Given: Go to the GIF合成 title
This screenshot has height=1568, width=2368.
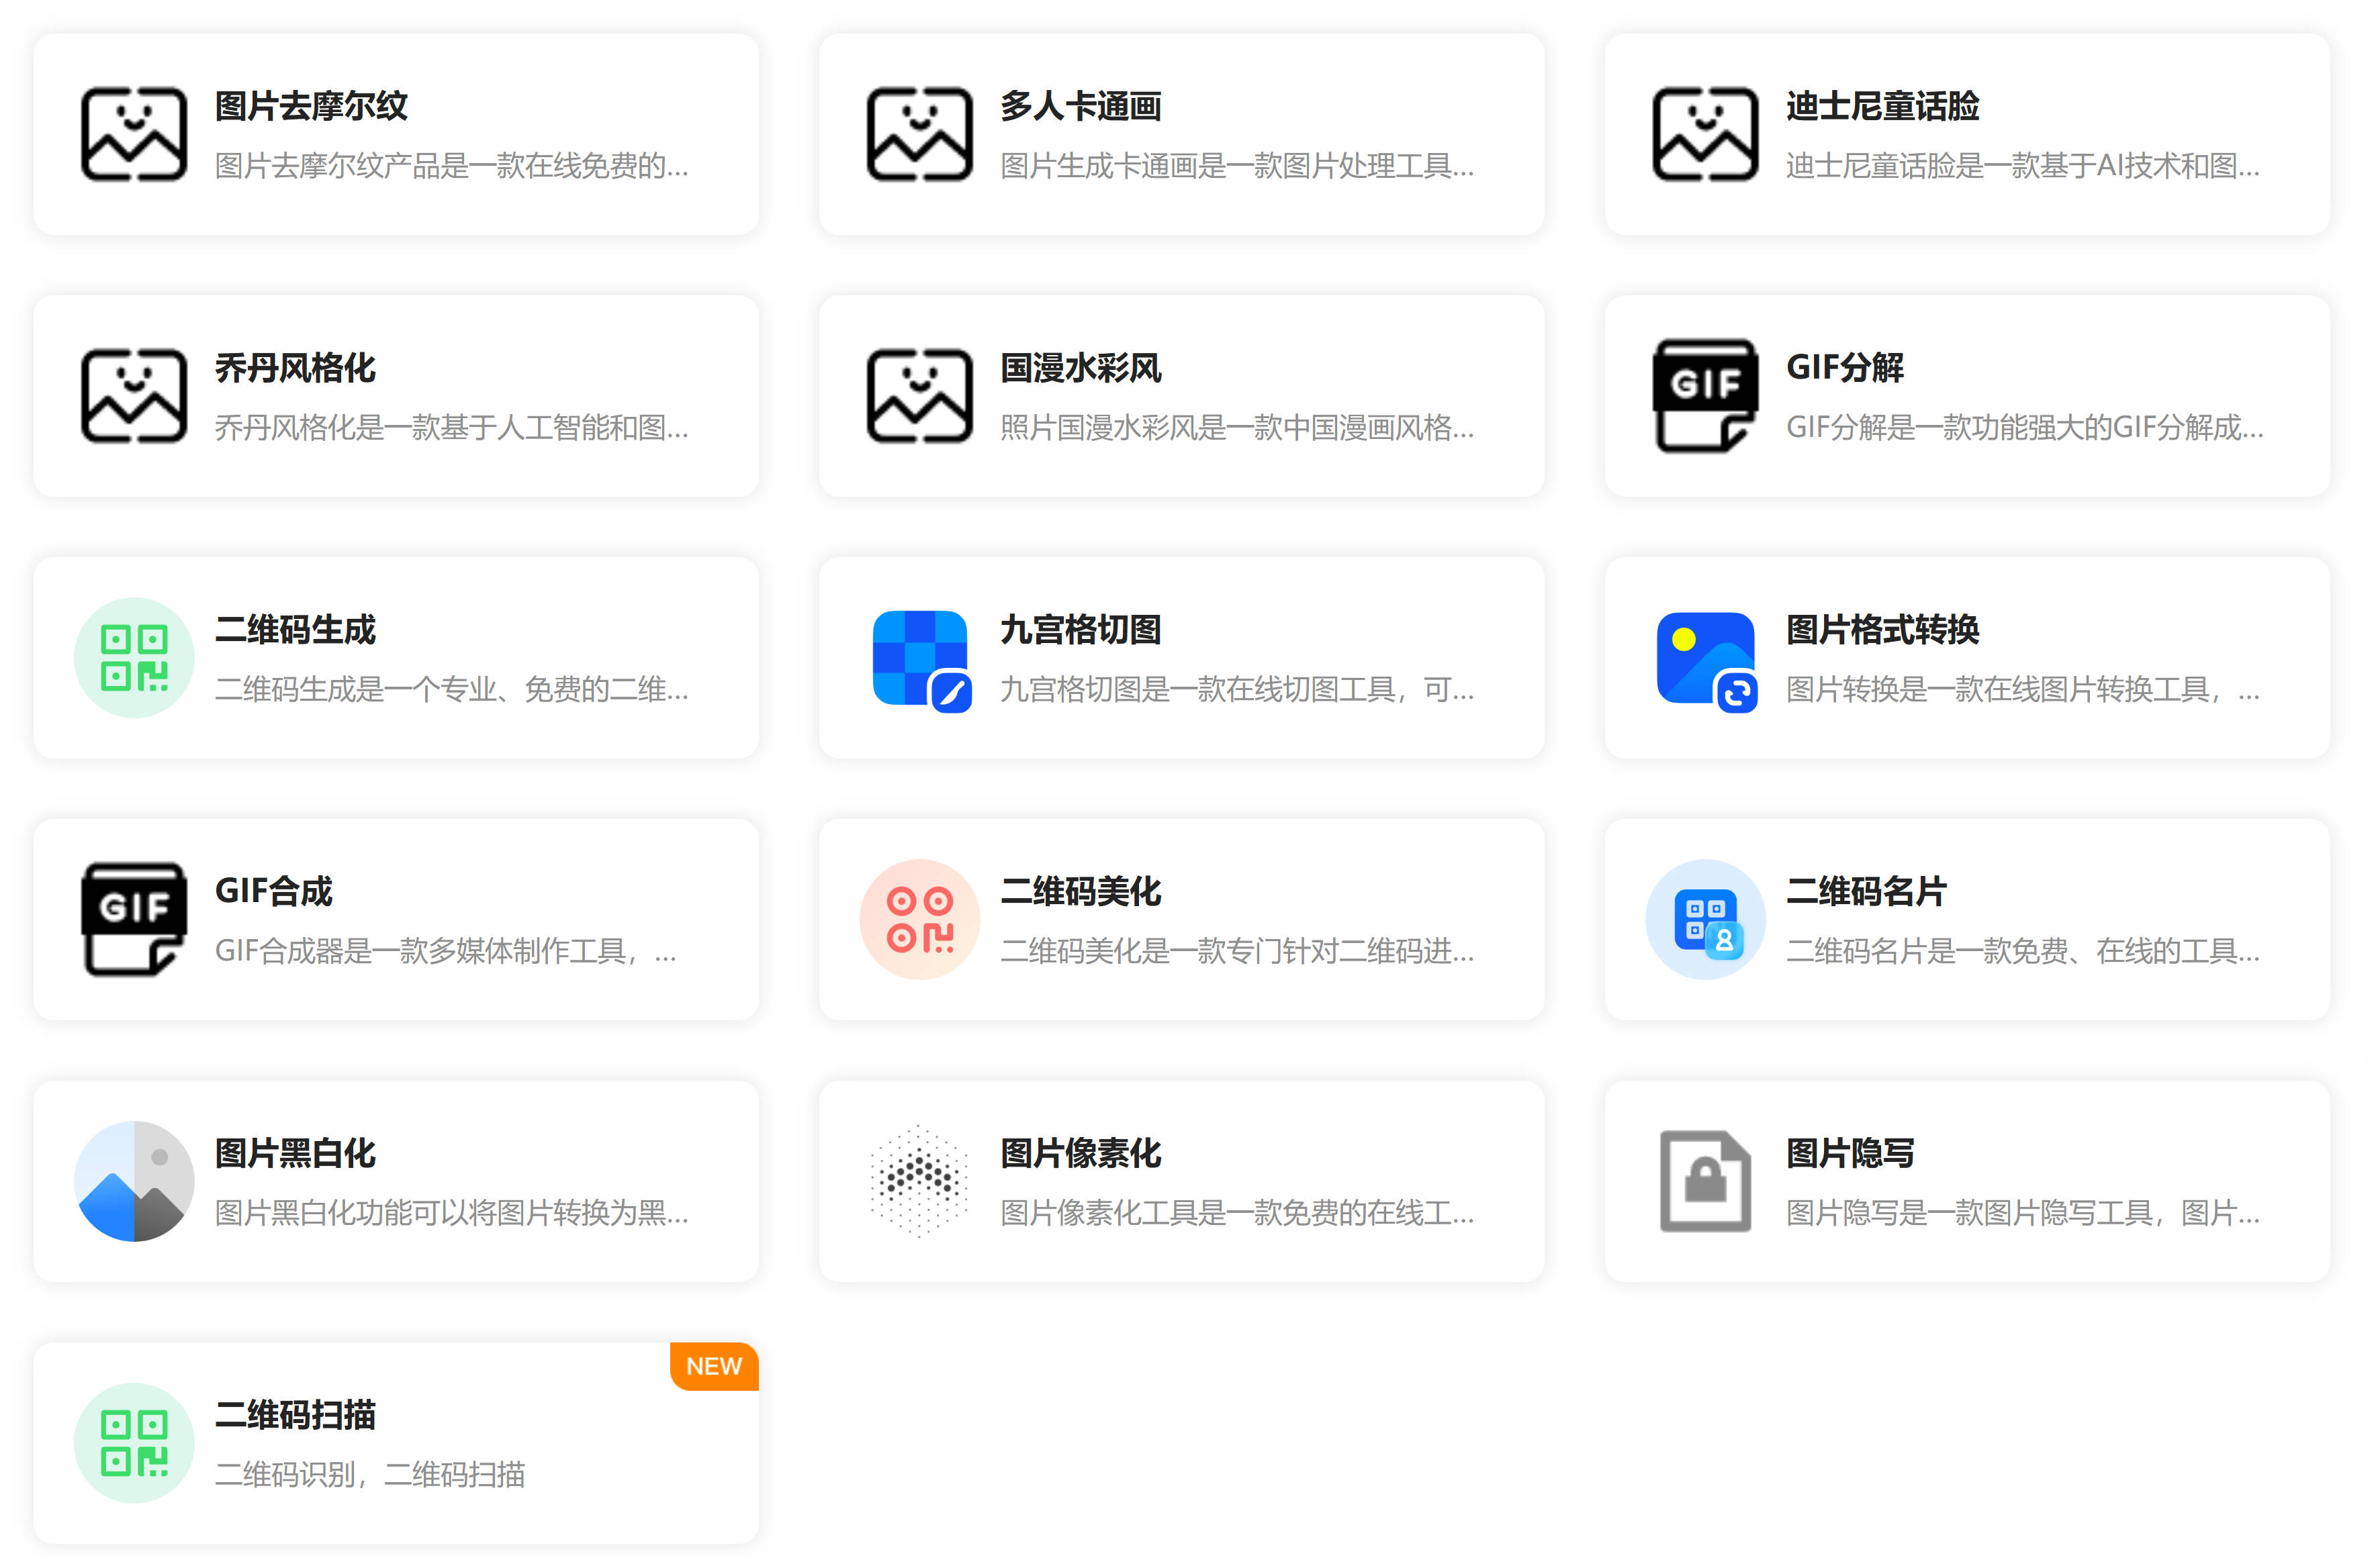Looking at the screenshot, I should coord(273,891).
